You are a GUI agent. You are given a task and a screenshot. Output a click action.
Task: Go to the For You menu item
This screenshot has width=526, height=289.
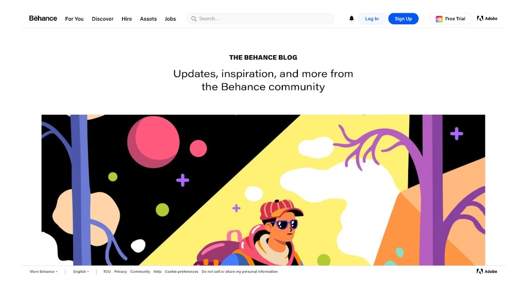tap(74, 19)
